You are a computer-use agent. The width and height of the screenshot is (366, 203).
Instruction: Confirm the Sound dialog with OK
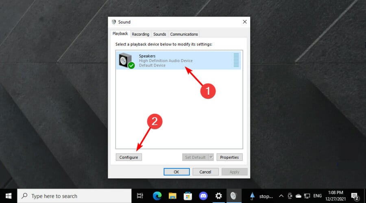point(176,172)
